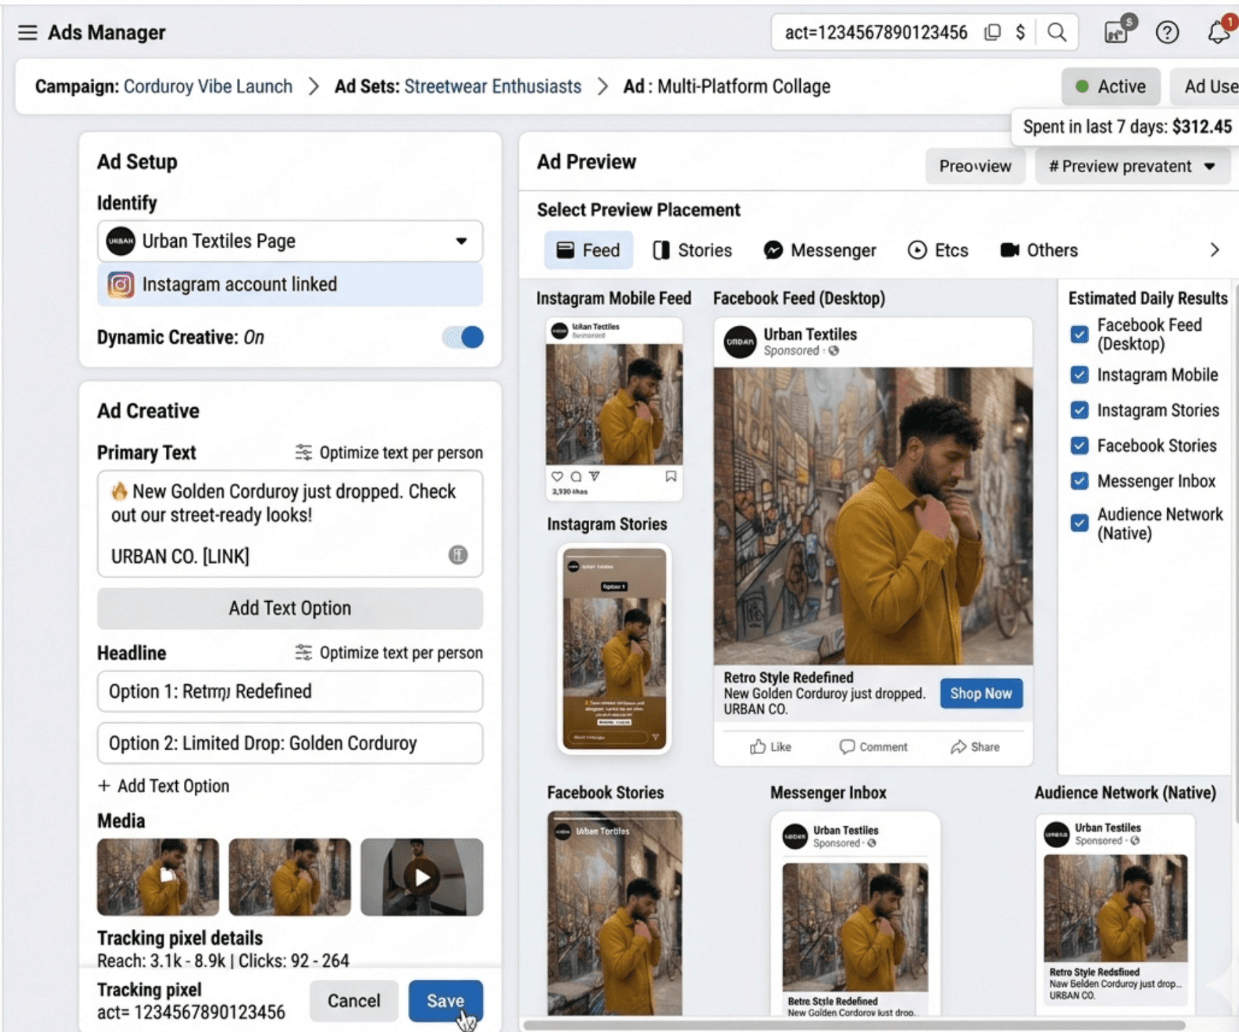
Task: Click Optimize text per person for Primary Text
Action: [x=401, y=453]
